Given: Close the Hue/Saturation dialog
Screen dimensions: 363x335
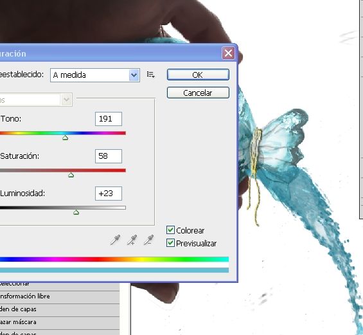Looking at the screenshot, I should pyautogui.click(x=228, y=53).
